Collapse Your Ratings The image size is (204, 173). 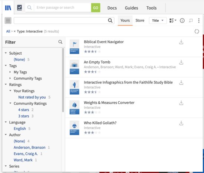(10, 91)
